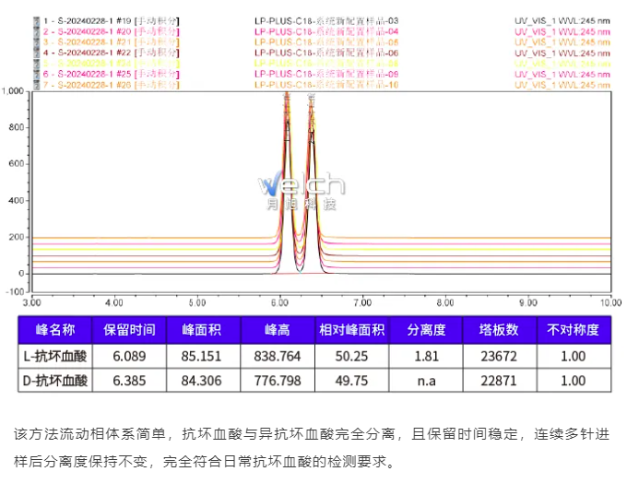Click the faint yellow trace 5 legend icon
This screenshot has width=627, height=495.
(x=35, y=64)
